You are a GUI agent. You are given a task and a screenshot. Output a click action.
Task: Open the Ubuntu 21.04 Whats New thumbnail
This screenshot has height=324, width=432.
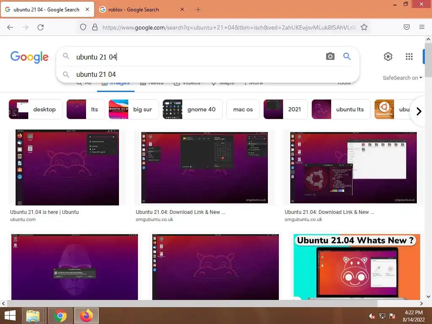coord(357,267)
